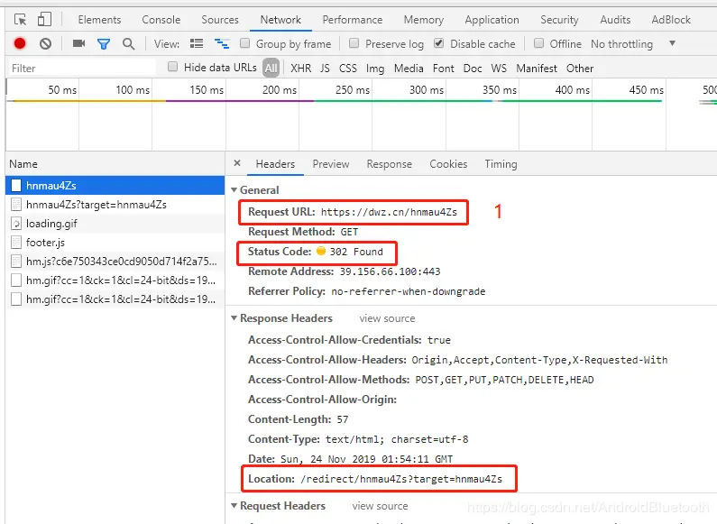Filter requests by JS
This screenshot has height=524, width=717.
(x=325, y=69)
